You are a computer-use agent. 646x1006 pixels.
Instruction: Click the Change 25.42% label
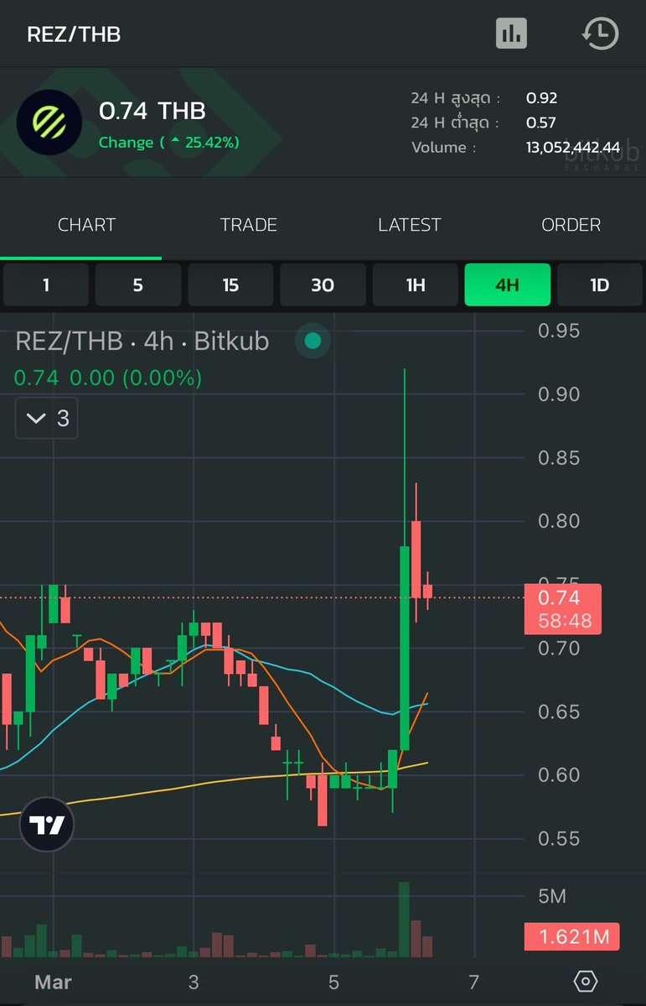tap(169, 142)
